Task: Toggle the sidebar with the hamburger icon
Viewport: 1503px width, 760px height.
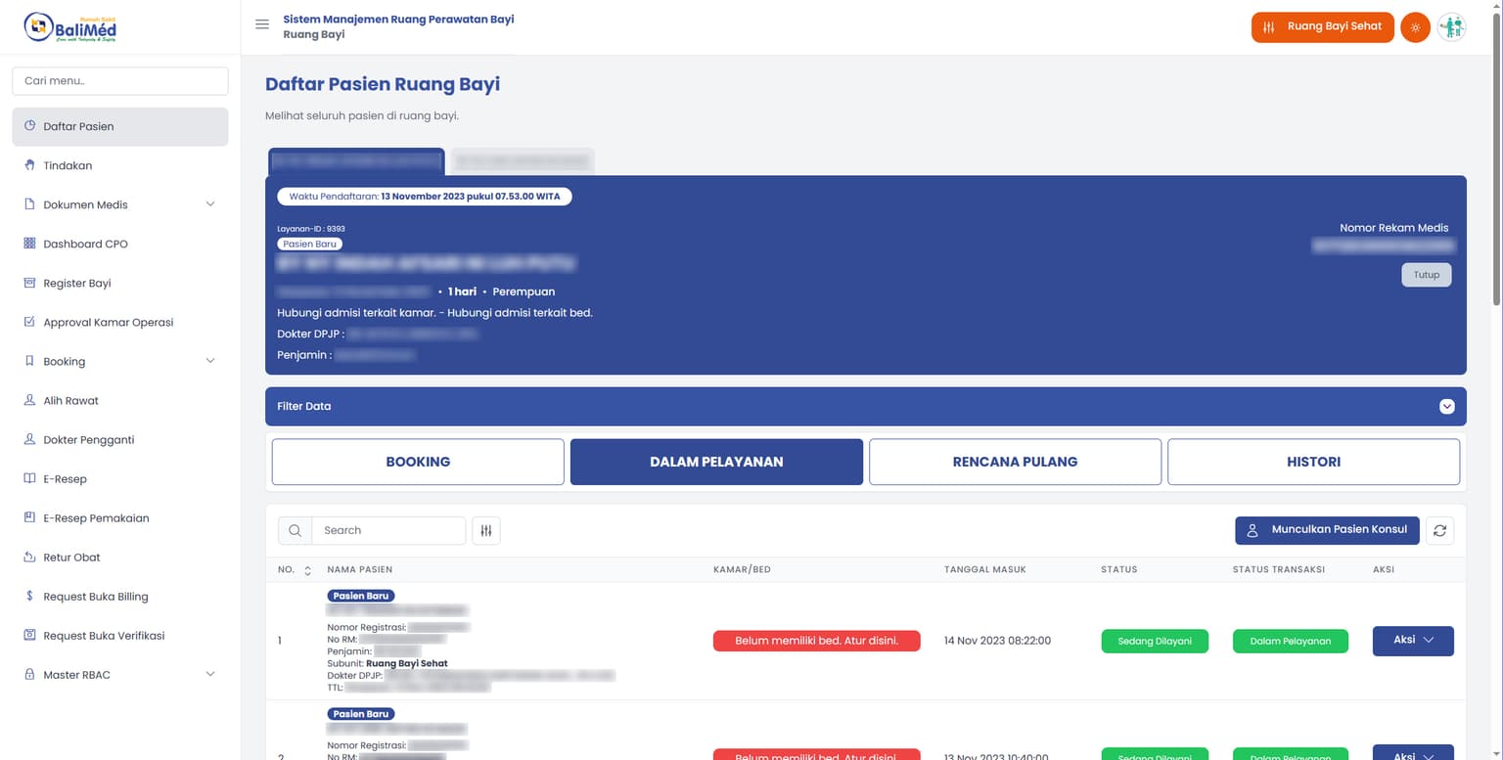Action: (x=262, y=24)
